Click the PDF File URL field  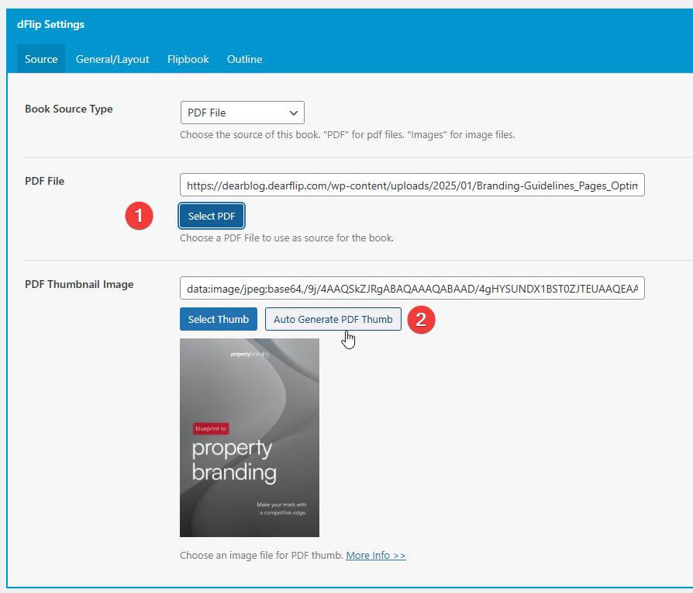pos(412,186)
